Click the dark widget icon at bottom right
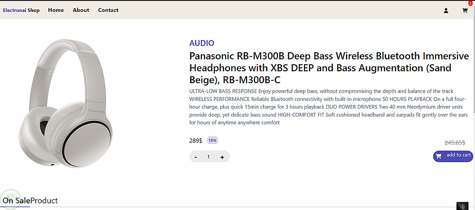Screen dimensions: 475x210 coord(462,206)
